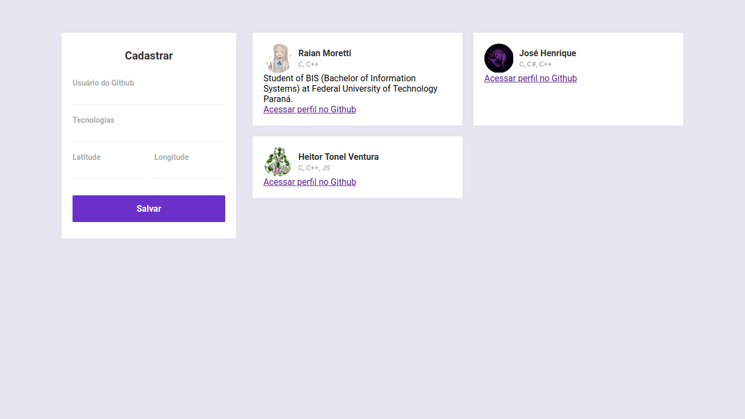Click José Henrique's profile avatar
This screenshot has width=745, height=419.
coord(498,58)
